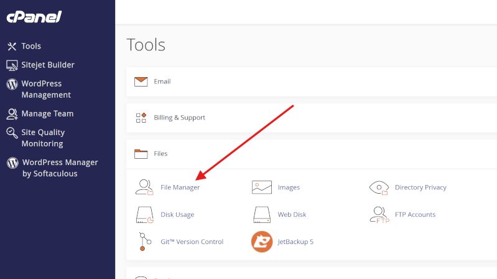Click the WordPress Manager by Softaculous icon
This screenshot has width=497, height=279.
[x=12, y=163]
